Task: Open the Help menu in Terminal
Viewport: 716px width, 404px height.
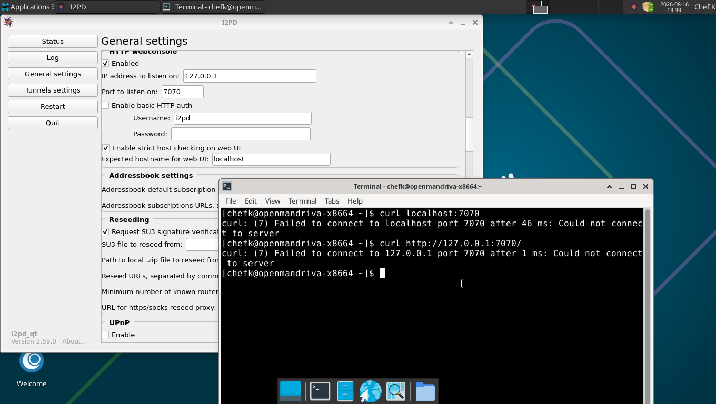Action: 355,201
